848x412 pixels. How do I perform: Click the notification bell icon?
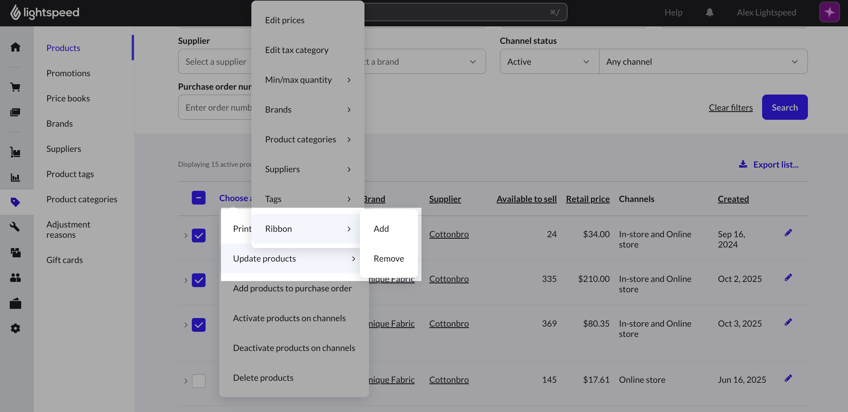pos(709,13)
